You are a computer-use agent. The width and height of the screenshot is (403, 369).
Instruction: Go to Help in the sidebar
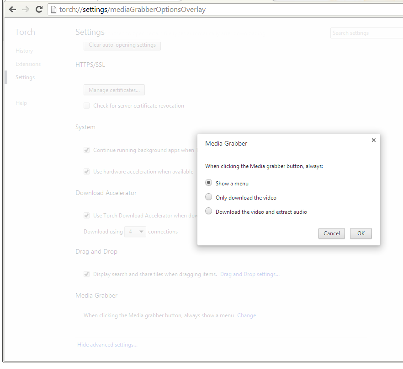[21, 103]
